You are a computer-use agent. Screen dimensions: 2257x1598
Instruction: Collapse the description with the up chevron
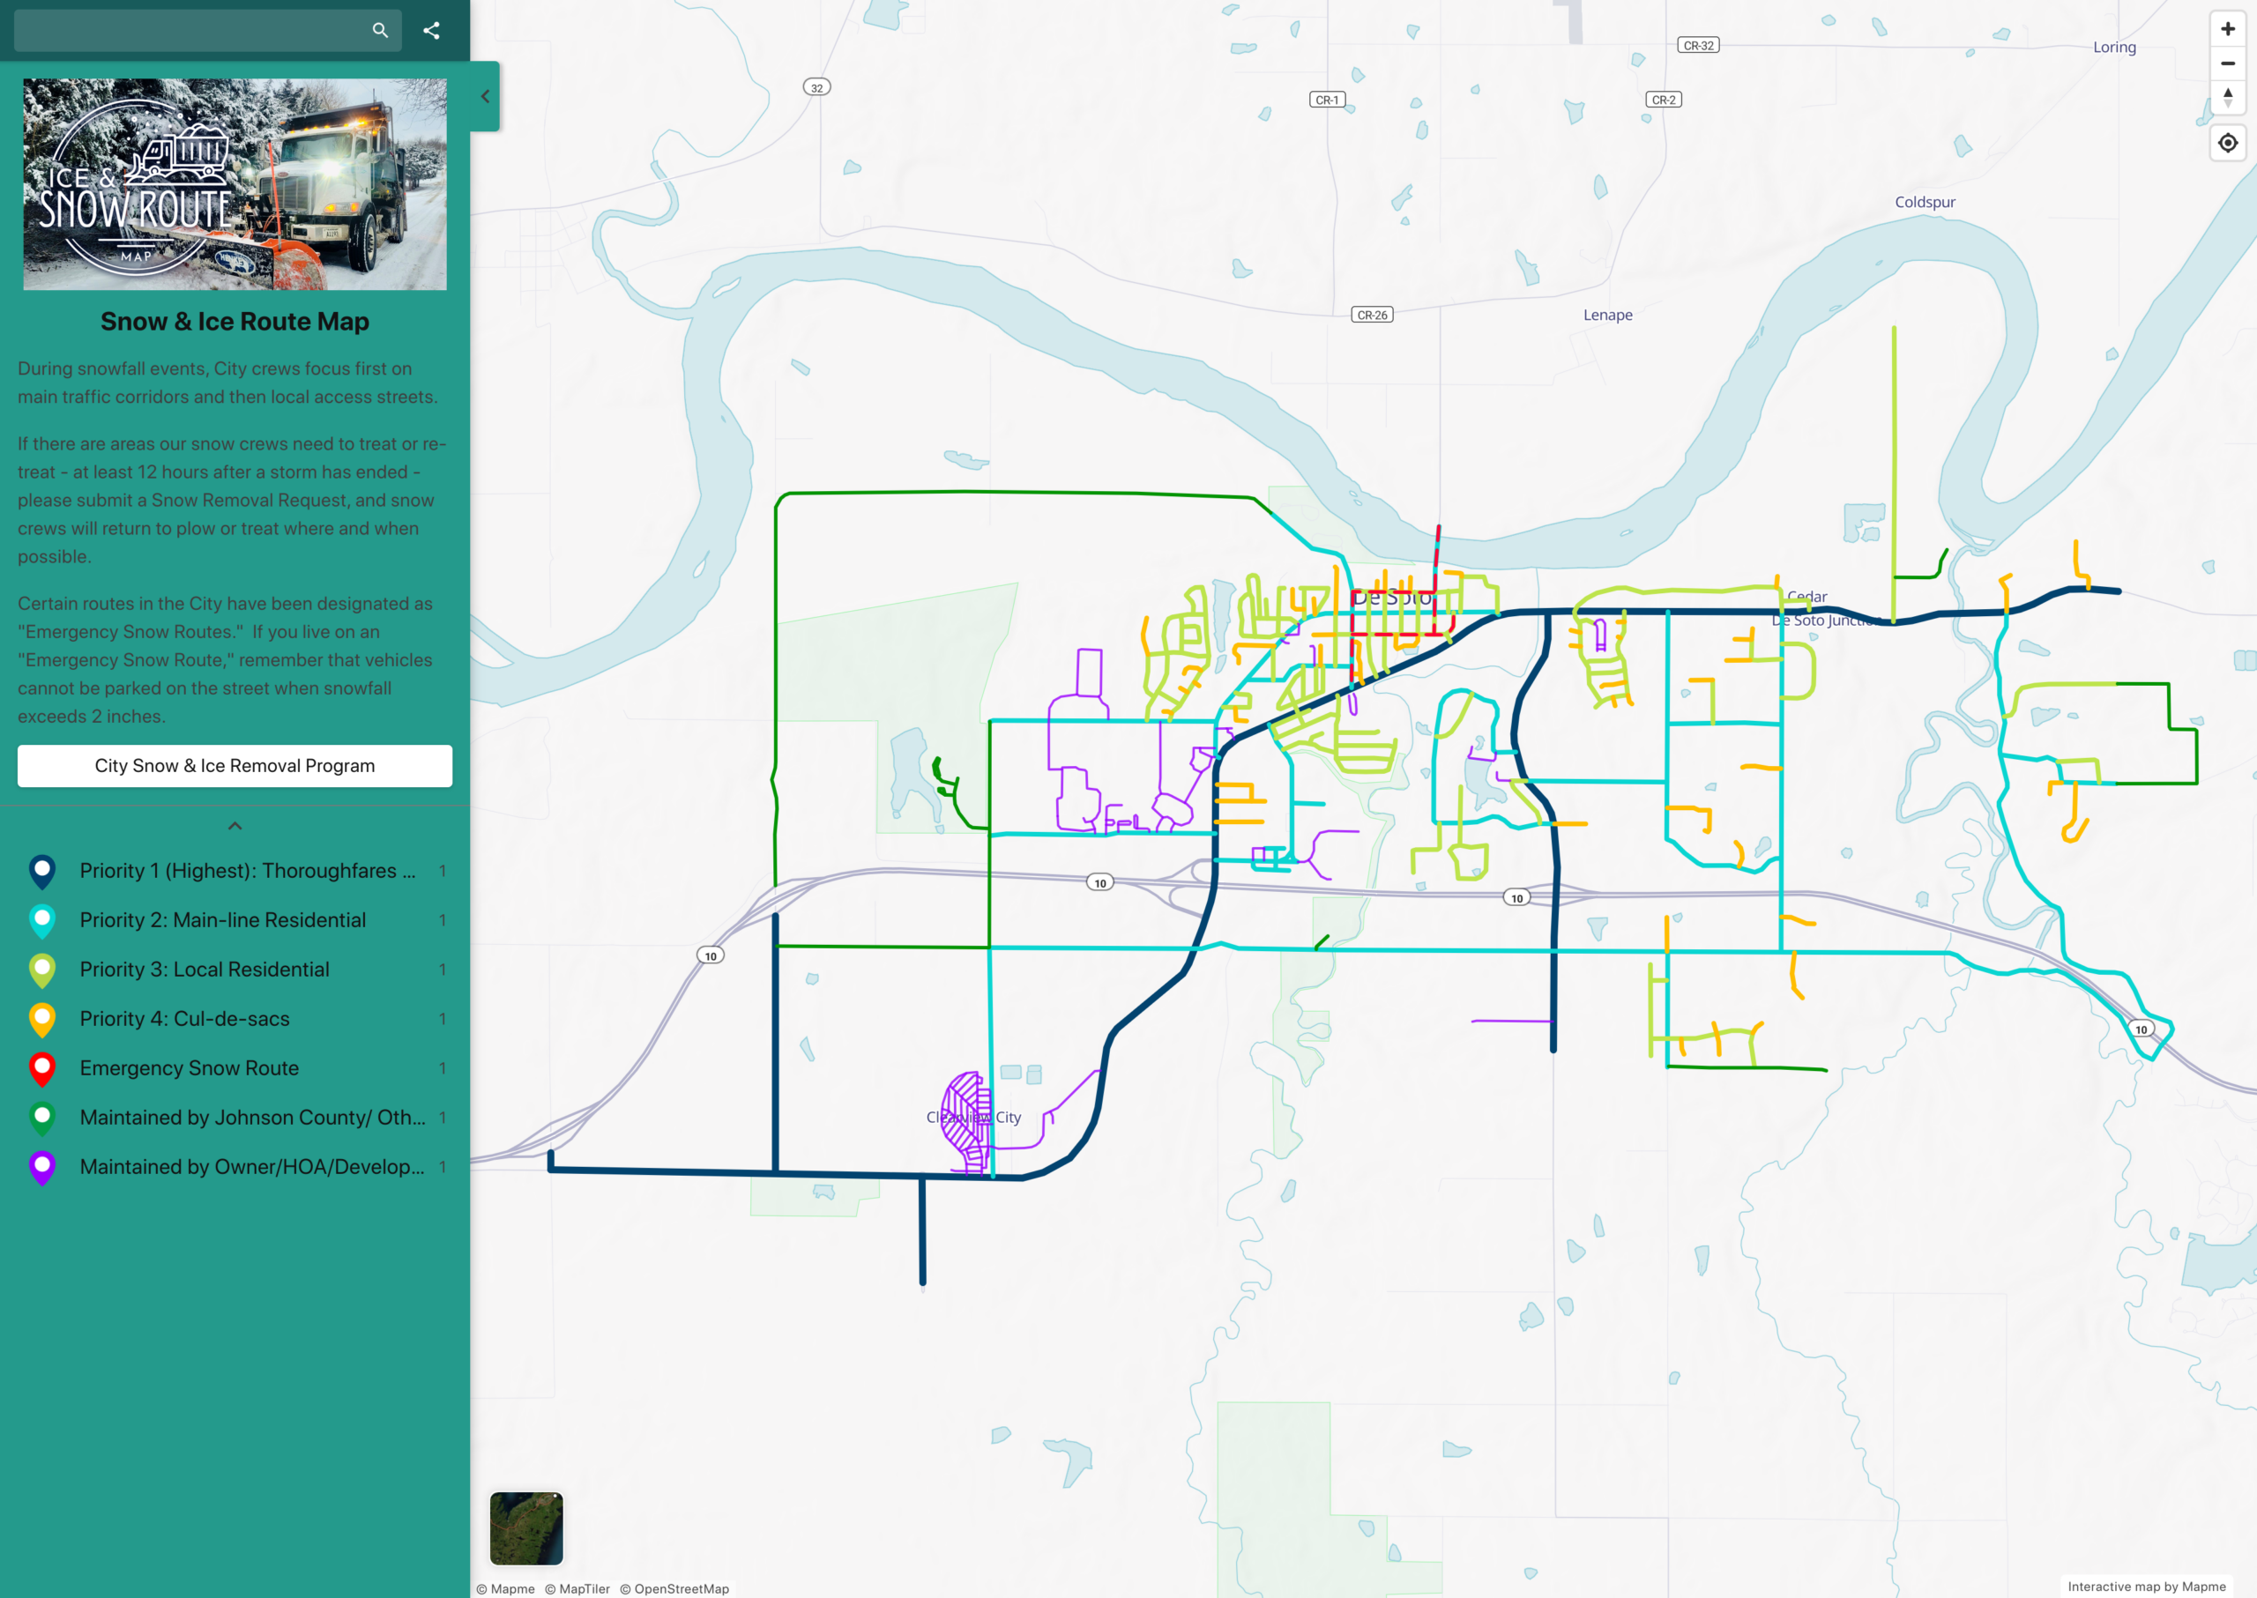click(235, 827)
